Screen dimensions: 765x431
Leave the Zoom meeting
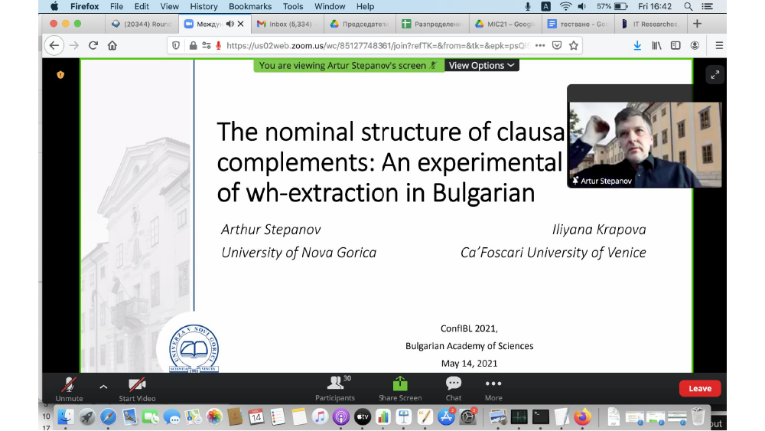[699, 389]
